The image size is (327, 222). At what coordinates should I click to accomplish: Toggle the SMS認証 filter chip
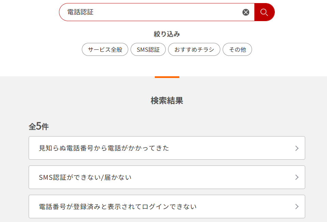(148, 49)
